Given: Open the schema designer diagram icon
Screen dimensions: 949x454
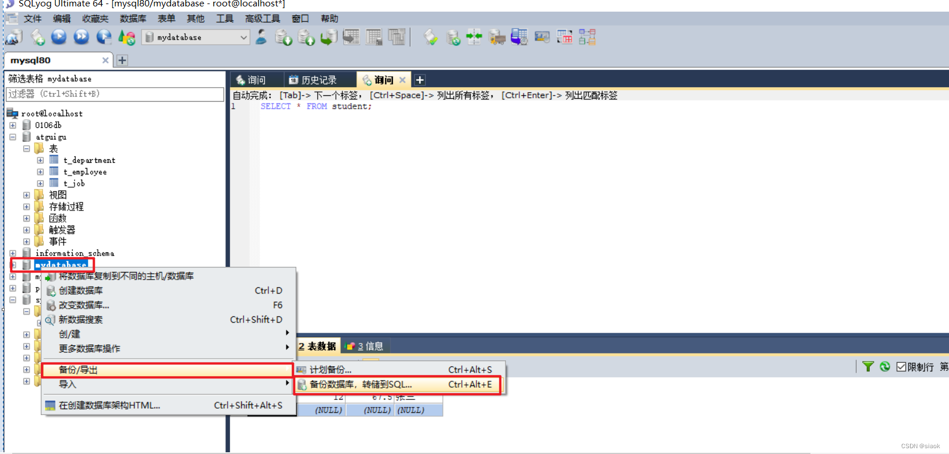Looking at the screenshot, I should [587, 37].
